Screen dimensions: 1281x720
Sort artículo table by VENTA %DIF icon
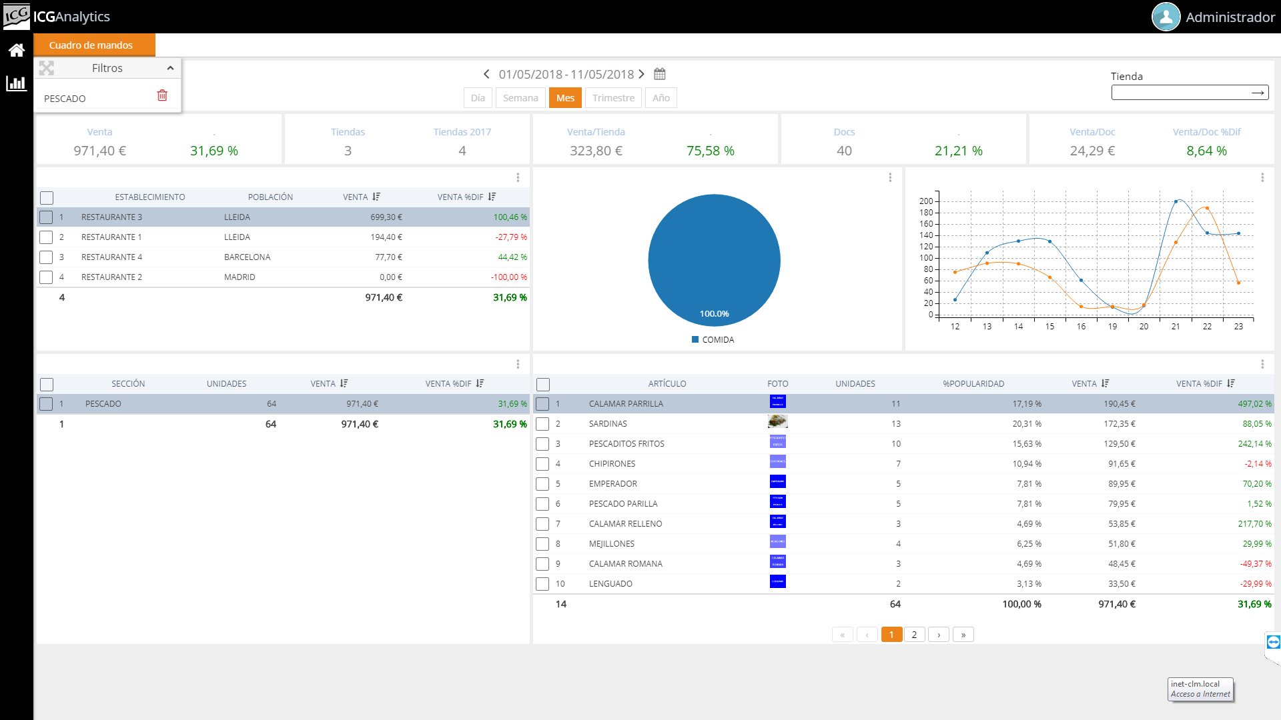(x=1231, y=383)
